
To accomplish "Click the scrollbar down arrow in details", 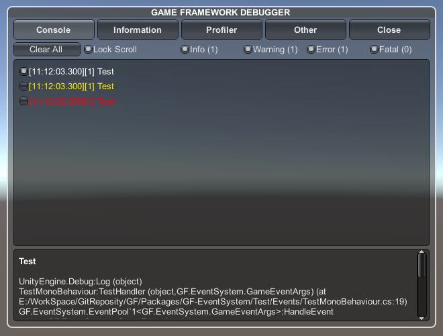I will (422, 317).
